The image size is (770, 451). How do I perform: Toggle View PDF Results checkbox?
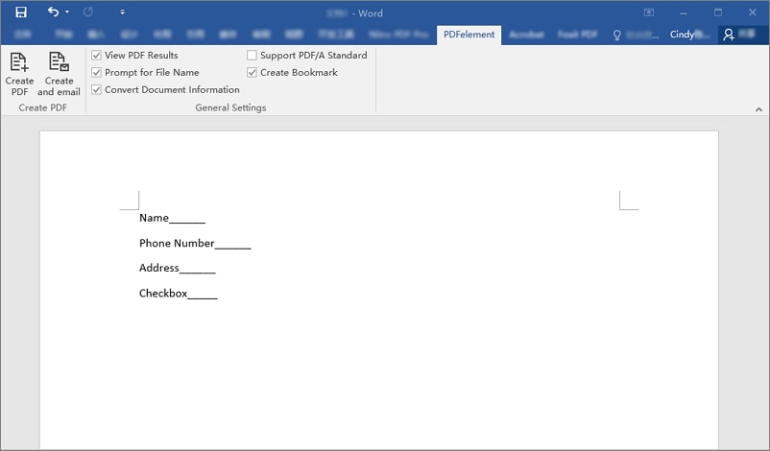pyautogui.click(x=96, y=56)
